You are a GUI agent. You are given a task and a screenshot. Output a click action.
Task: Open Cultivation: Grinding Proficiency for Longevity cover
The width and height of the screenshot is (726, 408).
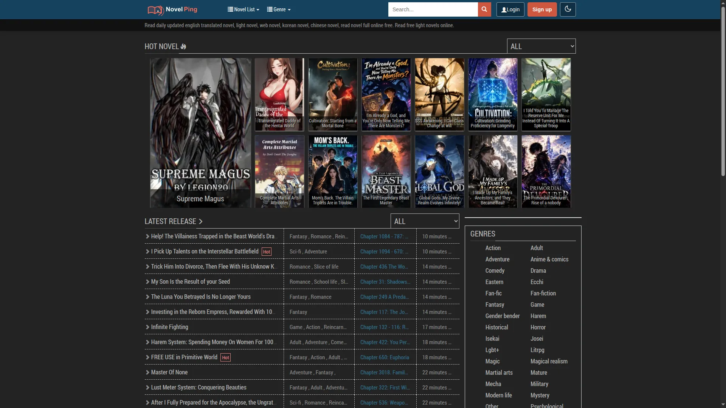click(493, 94)
